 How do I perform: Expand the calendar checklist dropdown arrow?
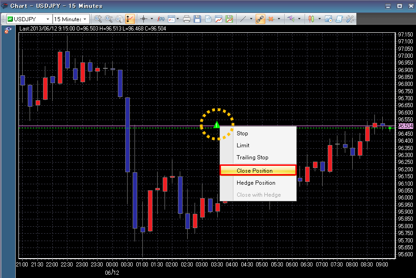pos(178,19)
